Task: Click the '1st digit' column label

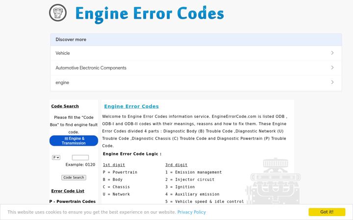Action: pyautogui.click(x=114, y=165)
